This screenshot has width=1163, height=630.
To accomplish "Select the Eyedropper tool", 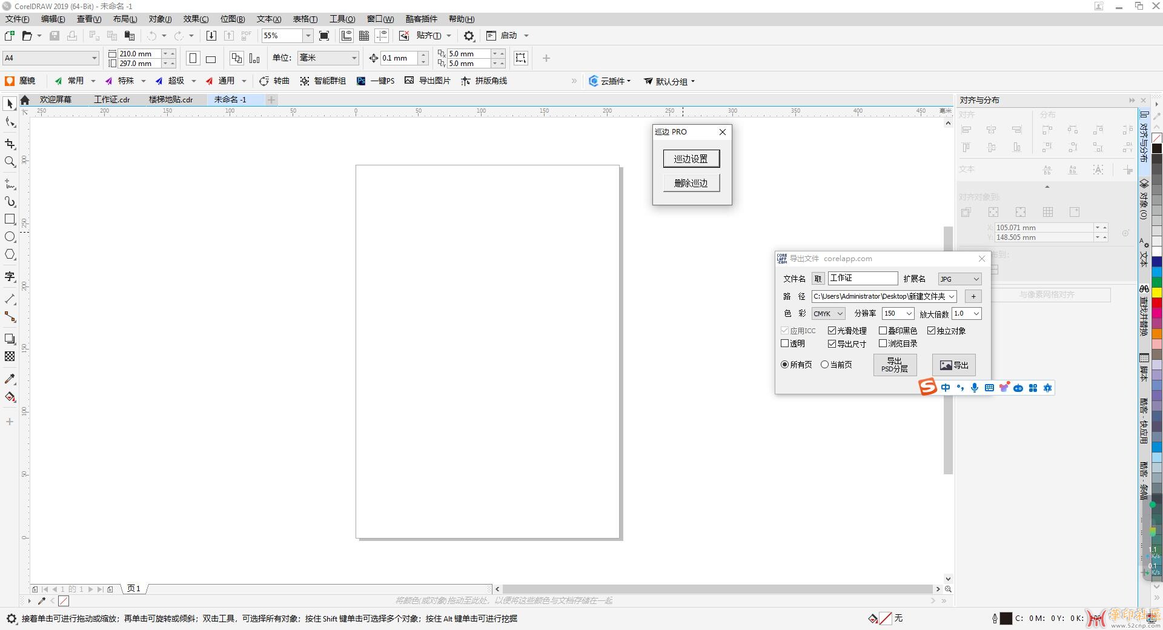I will coord(10,379).
